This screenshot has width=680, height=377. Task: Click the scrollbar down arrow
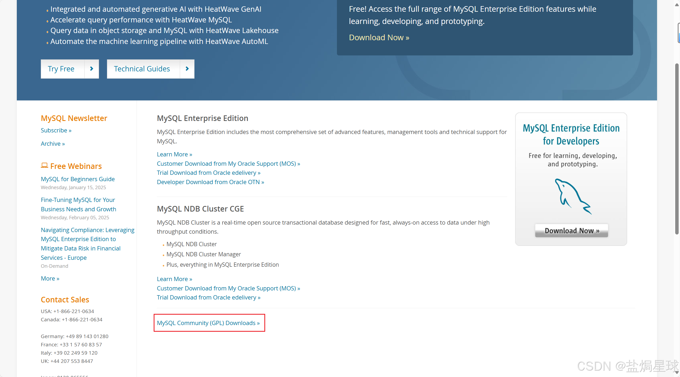pyautogui.click(x=677, y=372)
